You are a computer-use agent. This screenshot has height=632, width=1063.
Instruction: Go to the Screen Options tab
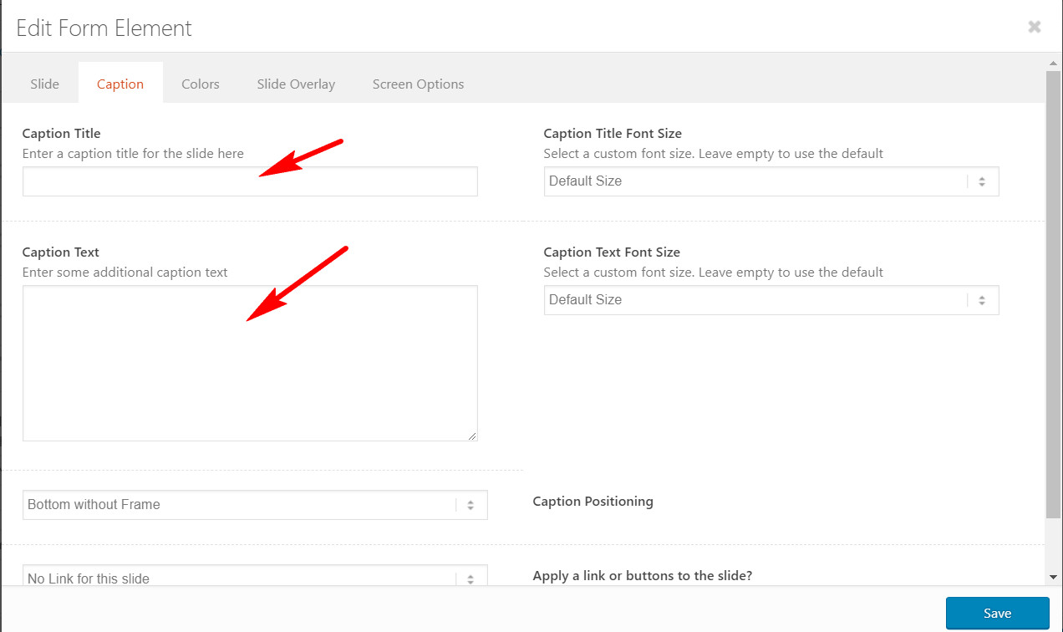[418, 84]
